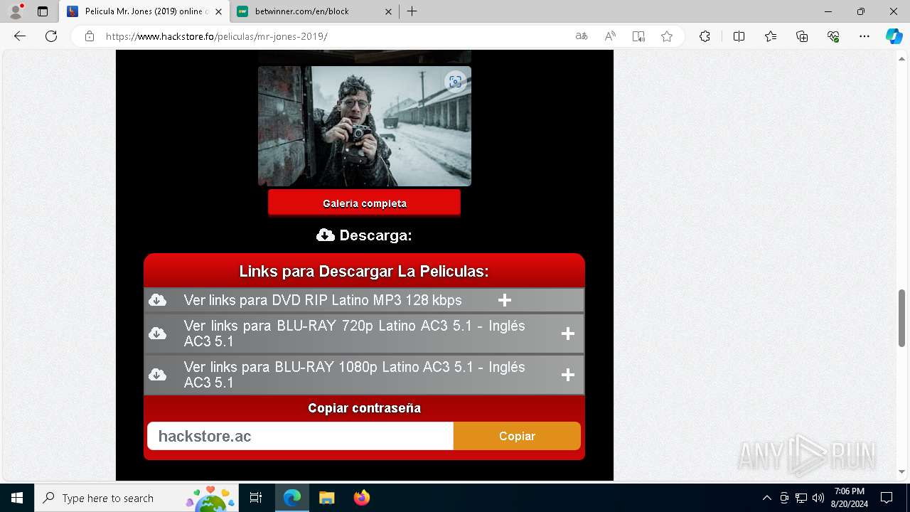Open the notification center icon
Screen dimensions: 910x512
pos(887,498)
